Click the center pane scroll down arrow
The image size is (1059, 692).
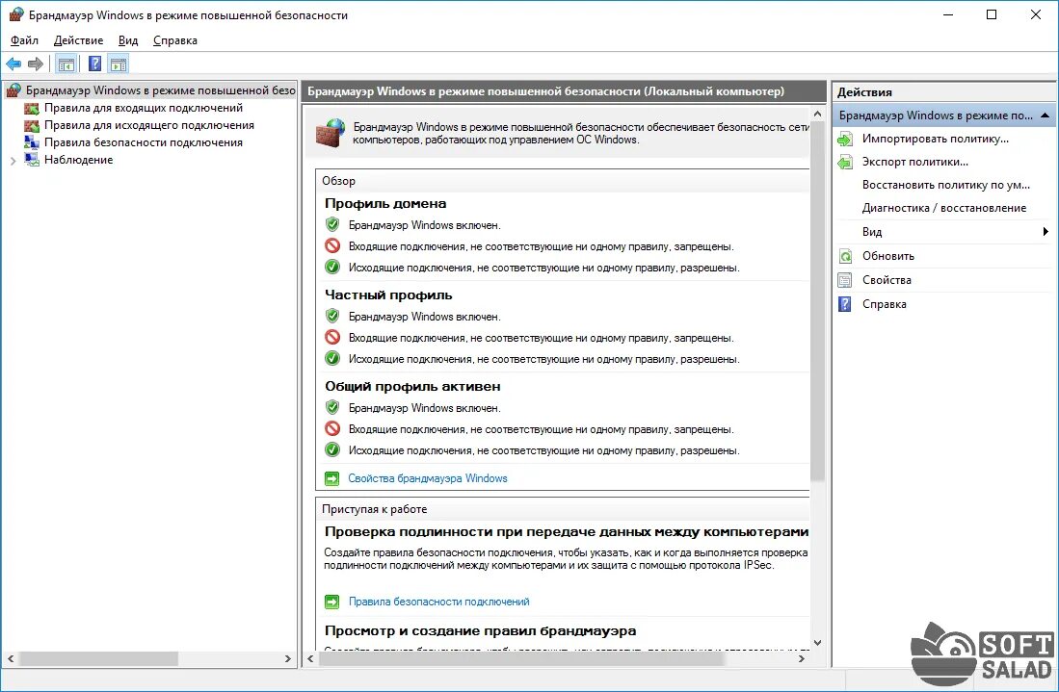tap(817, 644)
